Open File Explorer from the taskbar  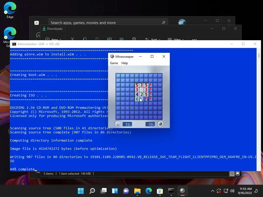137,191
